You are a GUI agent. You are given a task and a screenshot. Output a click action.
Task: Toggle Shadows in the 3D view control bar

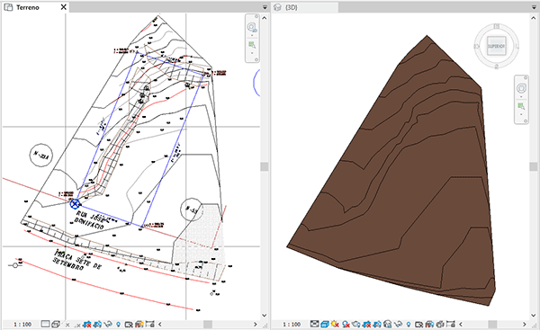[346, 324]
